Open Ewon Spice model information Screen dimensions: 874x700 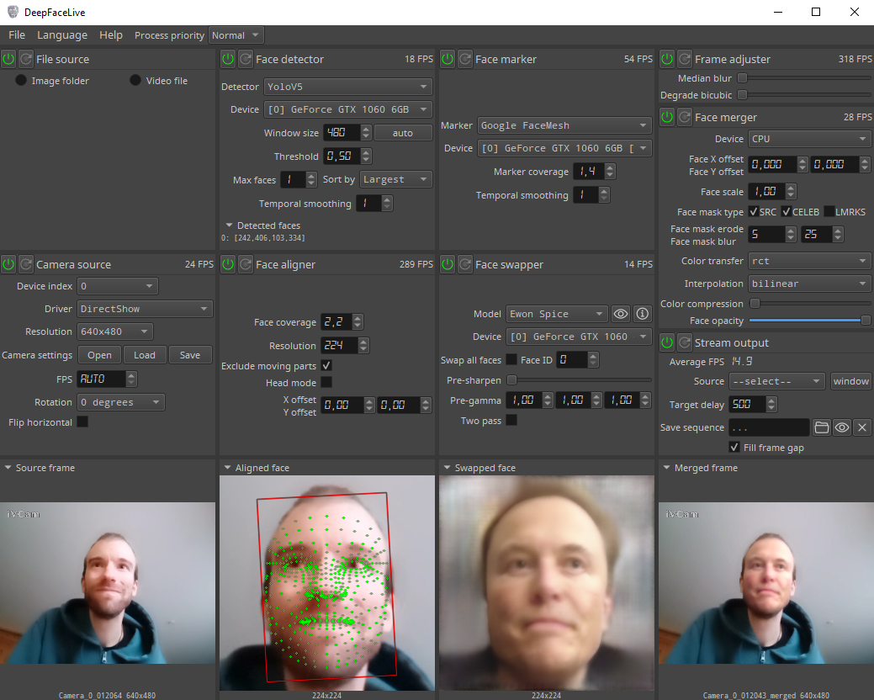tap(642, 314)
